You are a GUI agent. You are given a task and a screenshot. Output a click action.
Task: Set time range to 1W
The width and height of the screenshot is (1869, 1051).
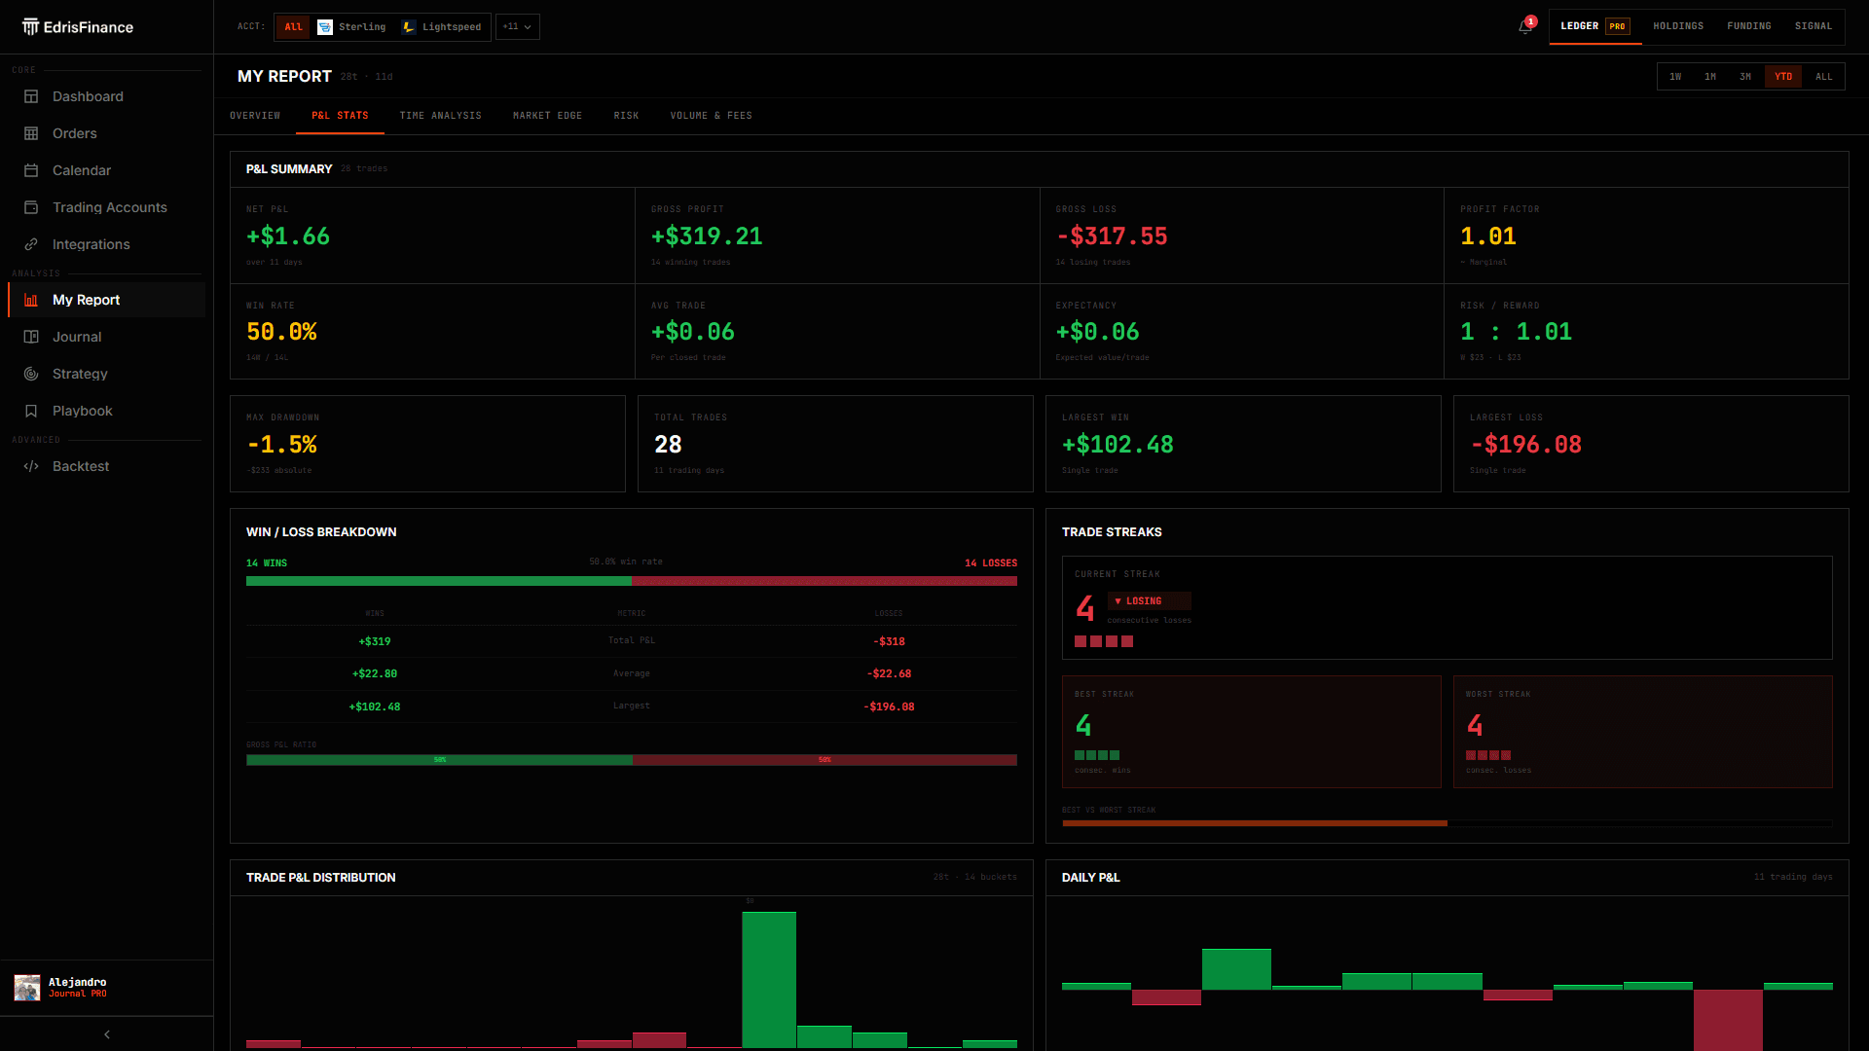[x=1675, y=77]
